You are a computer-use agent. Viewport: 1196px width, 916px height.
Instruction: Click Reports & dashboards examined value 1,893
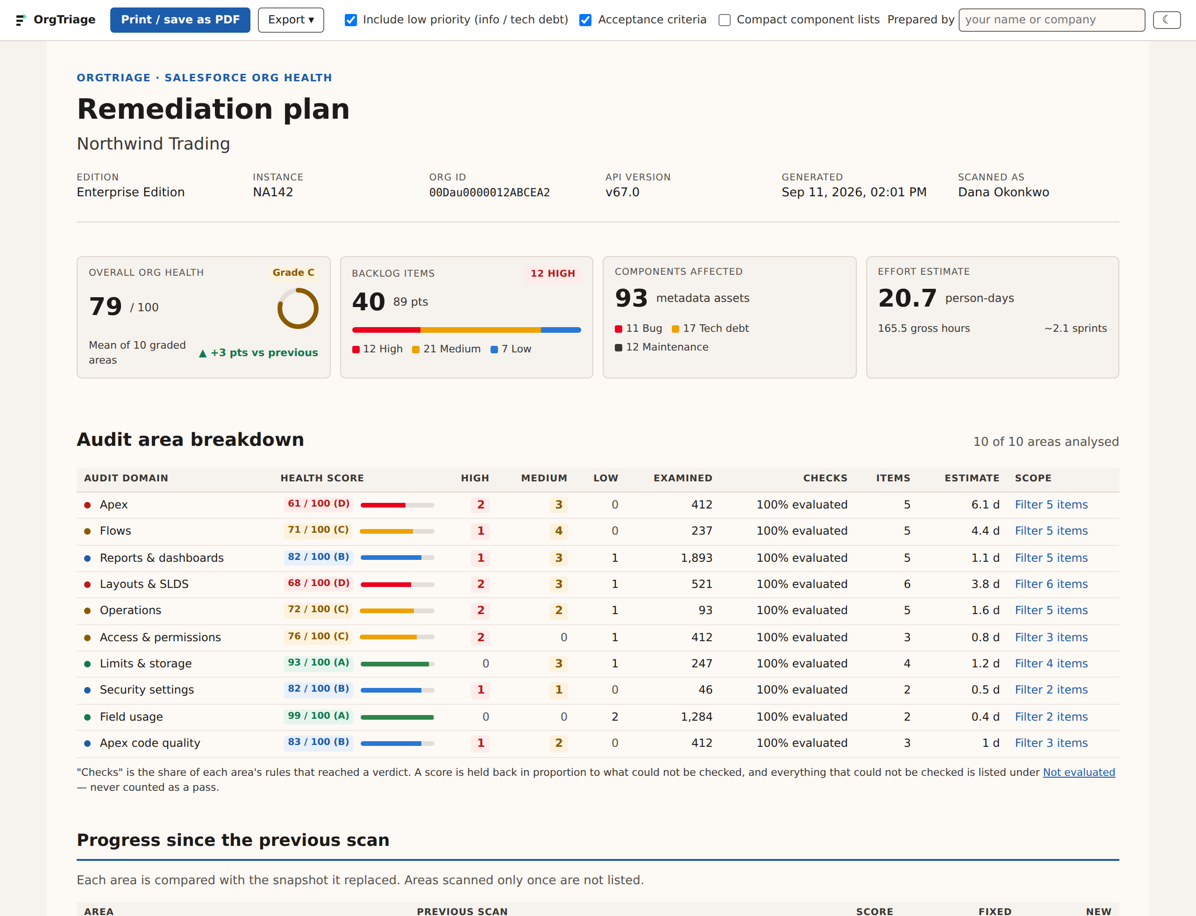pos(696,558)
